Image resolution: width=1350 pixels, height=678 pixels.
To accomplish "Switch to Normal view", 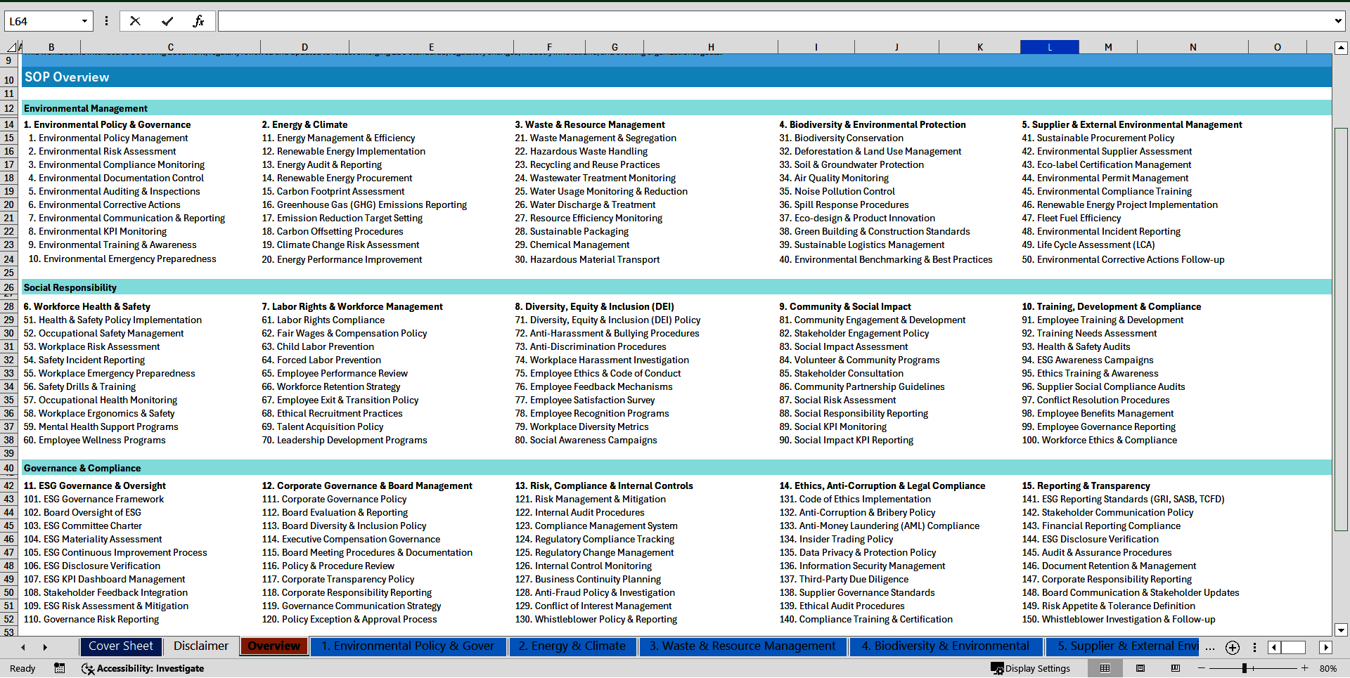I will click(1105, 668).
